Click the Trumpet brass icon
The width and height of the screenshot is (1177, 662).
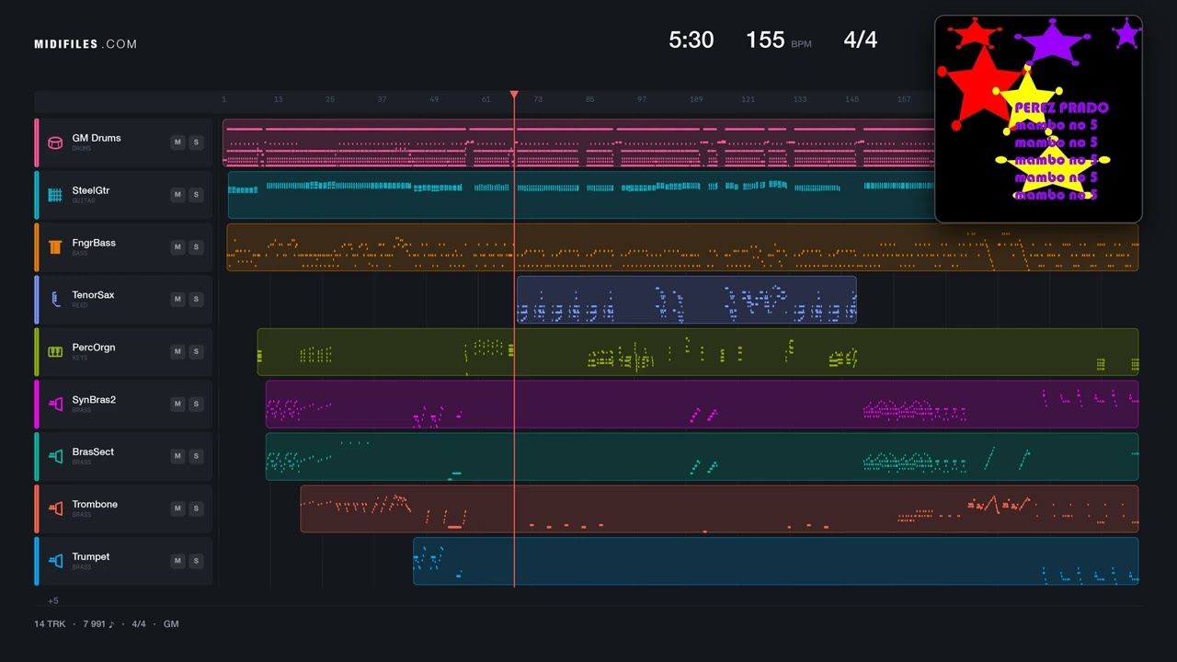pyautogui.click(x=54, y=562)
